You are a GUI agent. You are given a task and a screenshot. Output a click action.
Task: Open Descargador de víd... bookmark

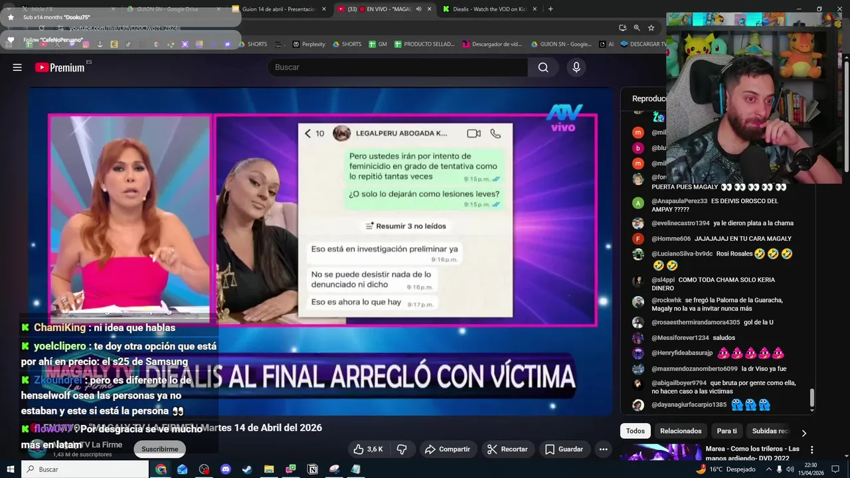coord(492,44)
